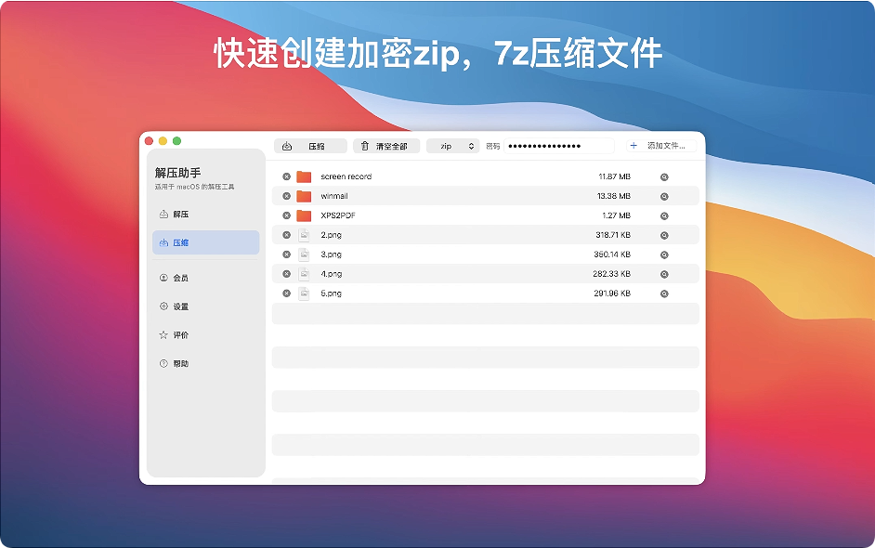The height and width of the screenshot is (548, 875).
Task: Click the 11.87 MB size value
Action: 614,176
